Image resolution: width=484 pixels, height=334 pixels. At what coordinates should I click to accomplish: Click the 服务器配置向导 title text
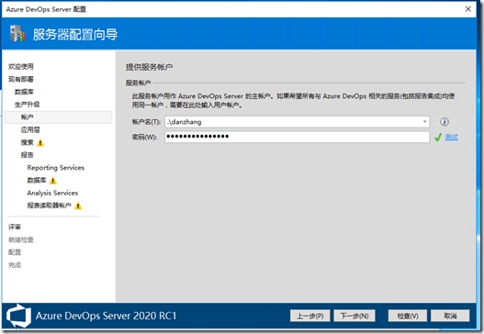tap(75, 34)
